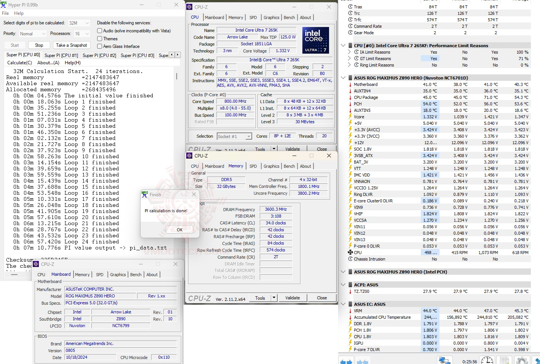540x364 pixels.
Task: Tick the Themes checkbox
Action: point(99,39)
